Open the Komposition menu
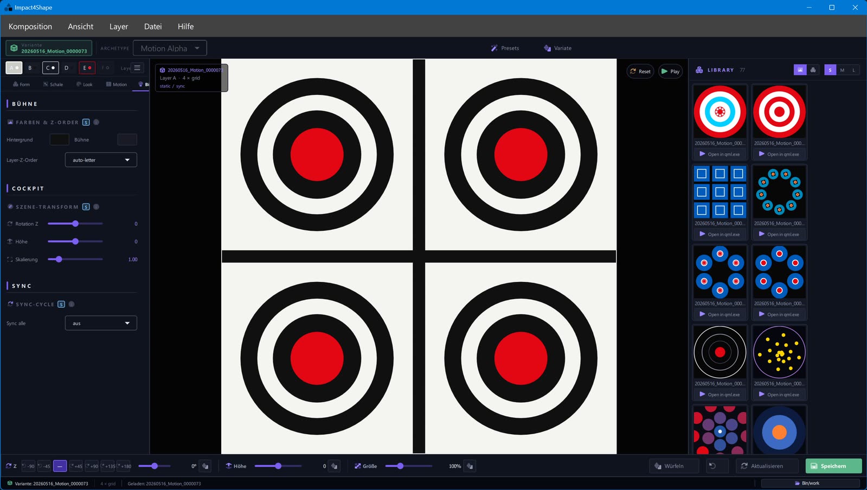 [30, 27]
